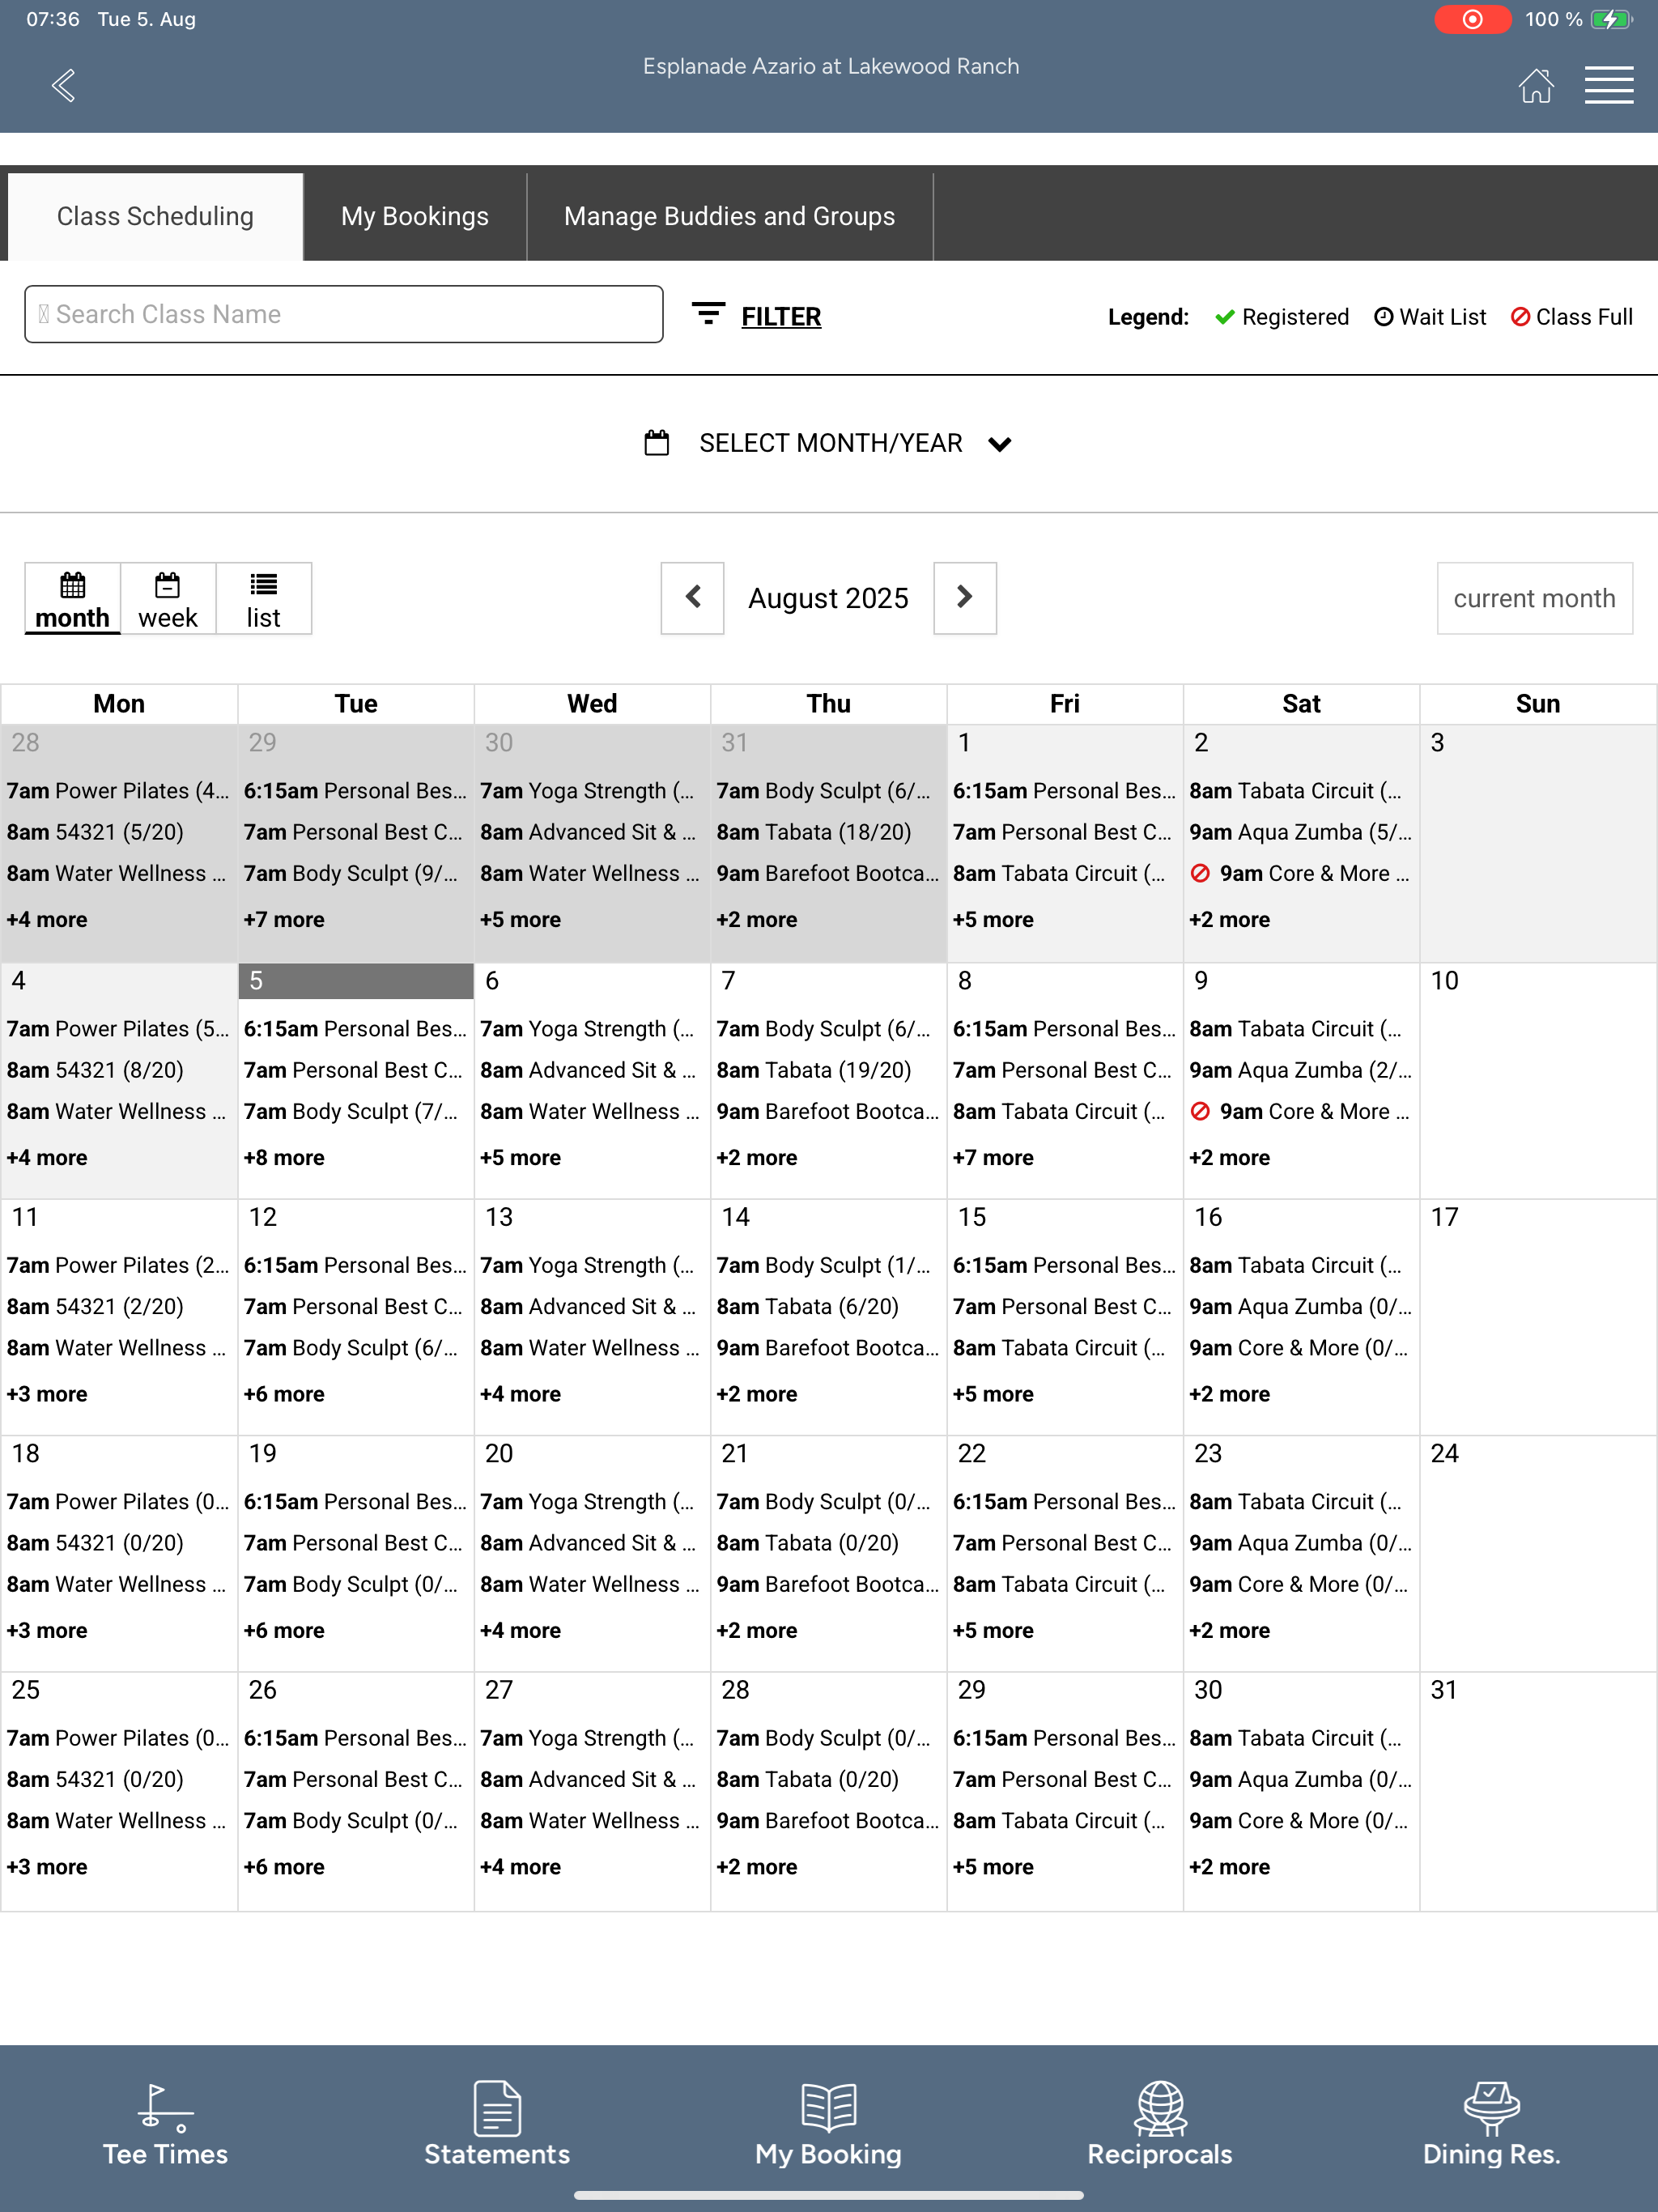The height and width of the screenshot is (2212, 1658).
Task: Click the Class Full icon on August 9 Core & More
Action: 1200,1111
